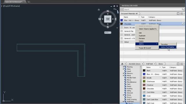Choose Select Objects Applied To

(x=148, y=29)
